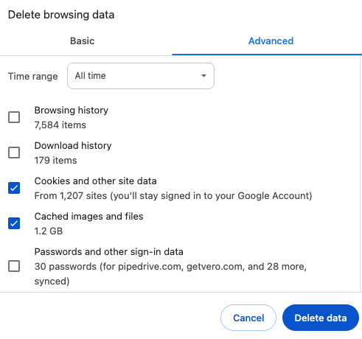The image size is (362, 339).
Task: Click the "Download history" label text
Action: 73,146
